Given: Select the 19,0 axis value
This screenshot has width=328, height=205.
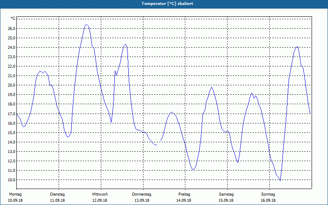Looking at the screenshot, I should [11, 95].
